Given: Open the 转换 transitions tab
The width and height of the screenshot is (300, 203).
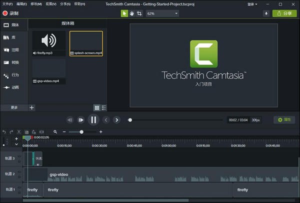Looking at the screenshot, I should click(x=11, y=62).
